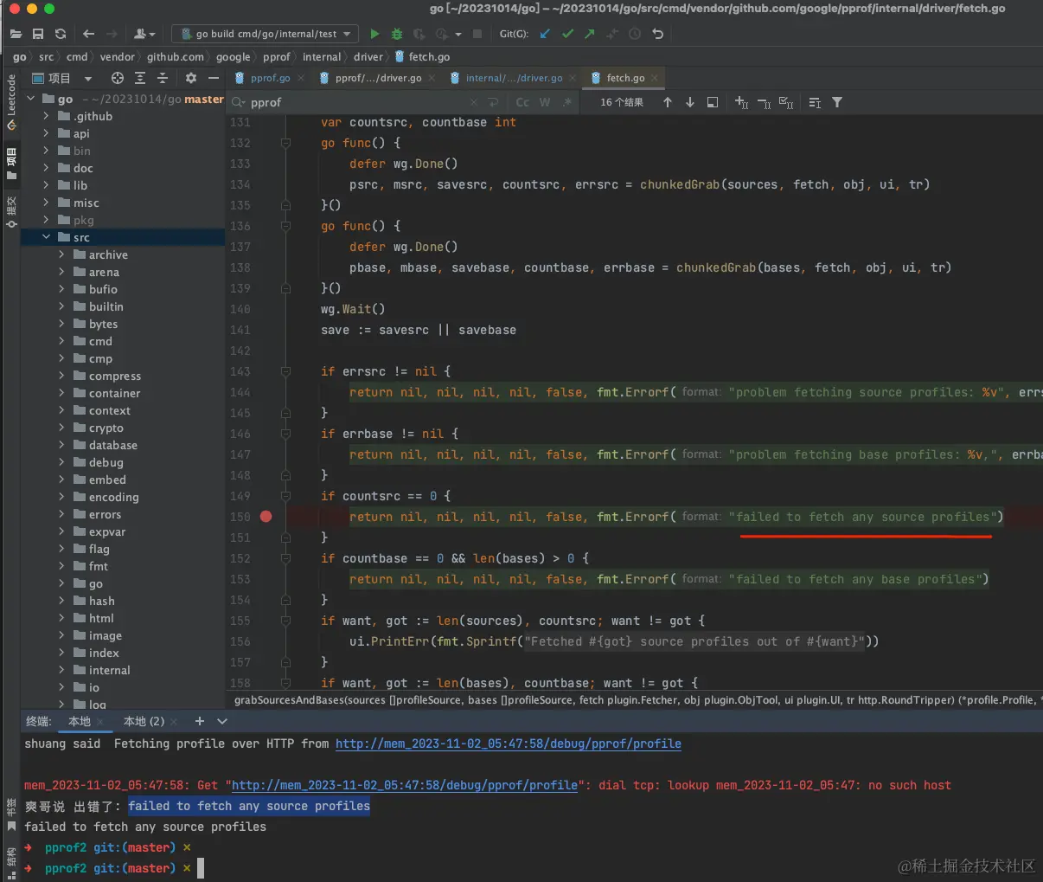
Task: Open Leetcode side tool window
Action: pyautogui.click(x=11, y=102)
